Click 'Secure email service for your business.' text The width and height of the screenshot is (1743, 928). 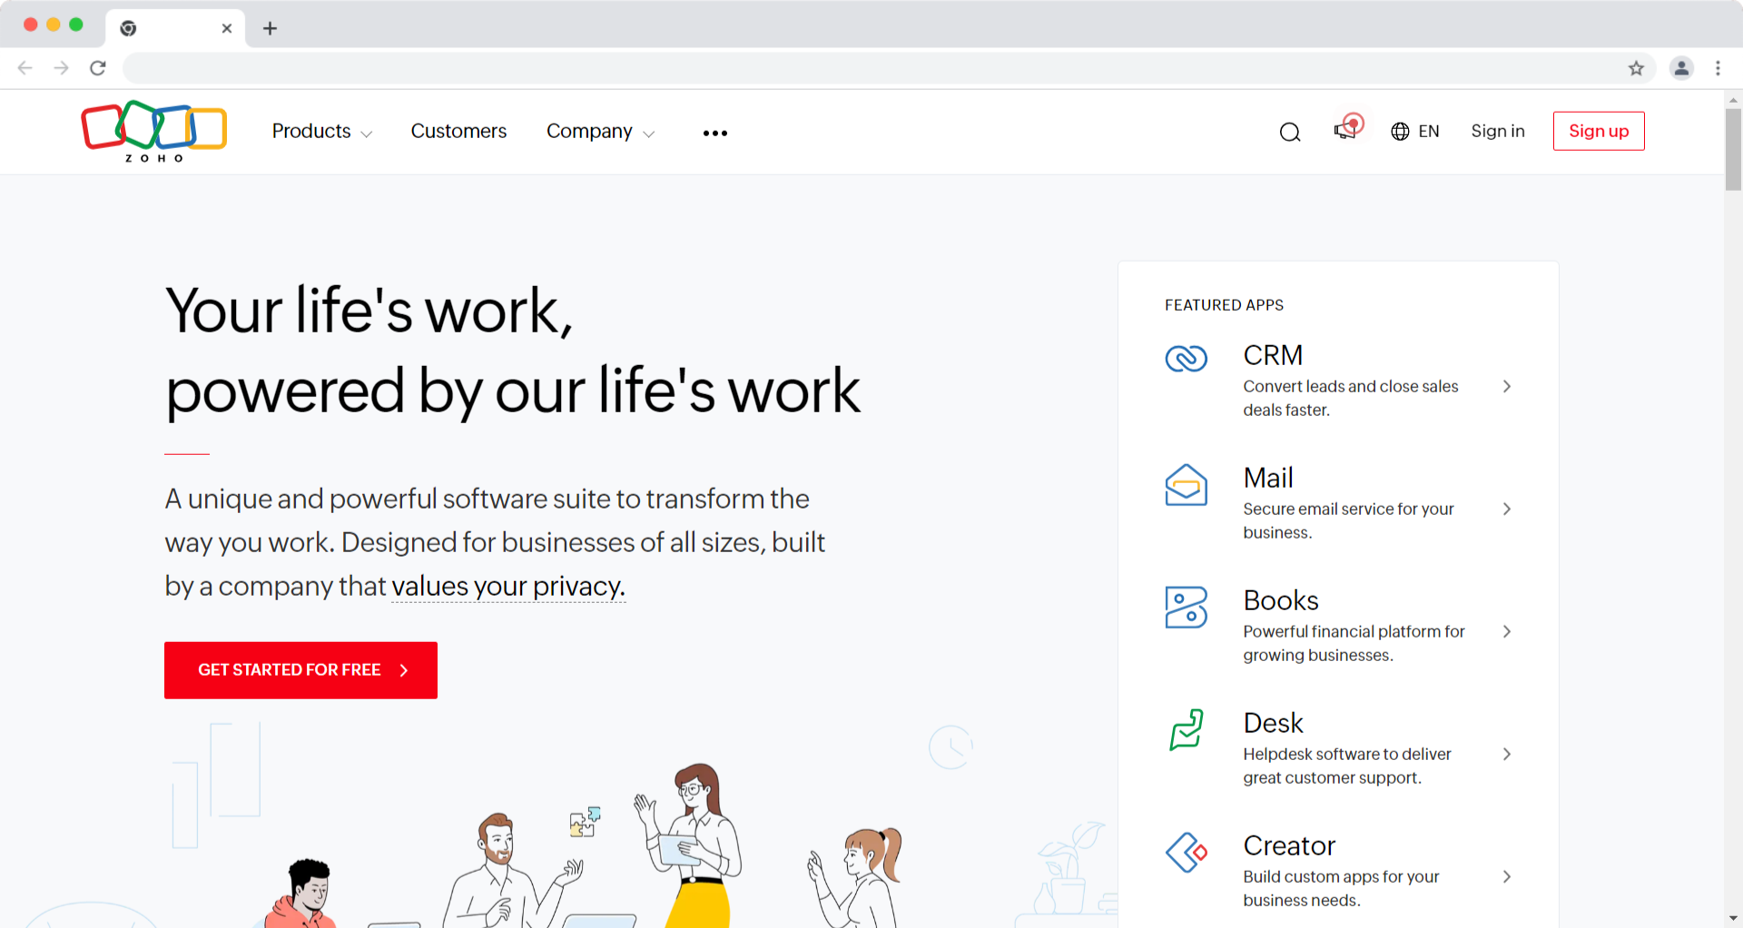[x=1348, y=521]
